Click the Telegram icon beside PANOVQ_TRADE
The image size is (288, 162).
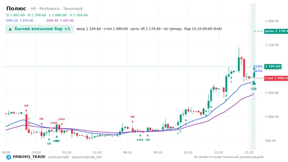pyautogui.click(x=9, y=157)
